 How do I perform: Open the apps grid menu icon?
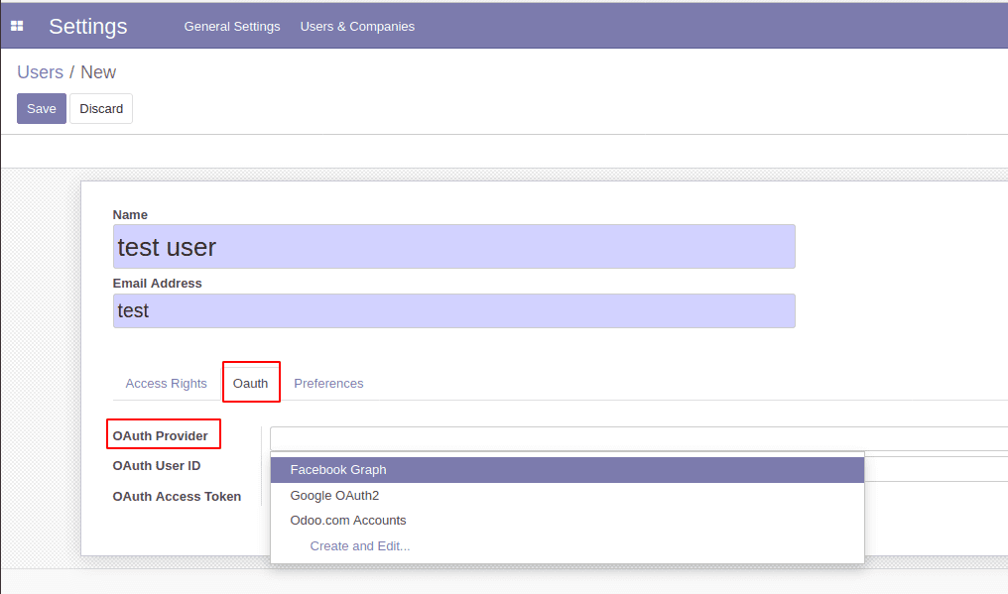(x=17, y=26)
